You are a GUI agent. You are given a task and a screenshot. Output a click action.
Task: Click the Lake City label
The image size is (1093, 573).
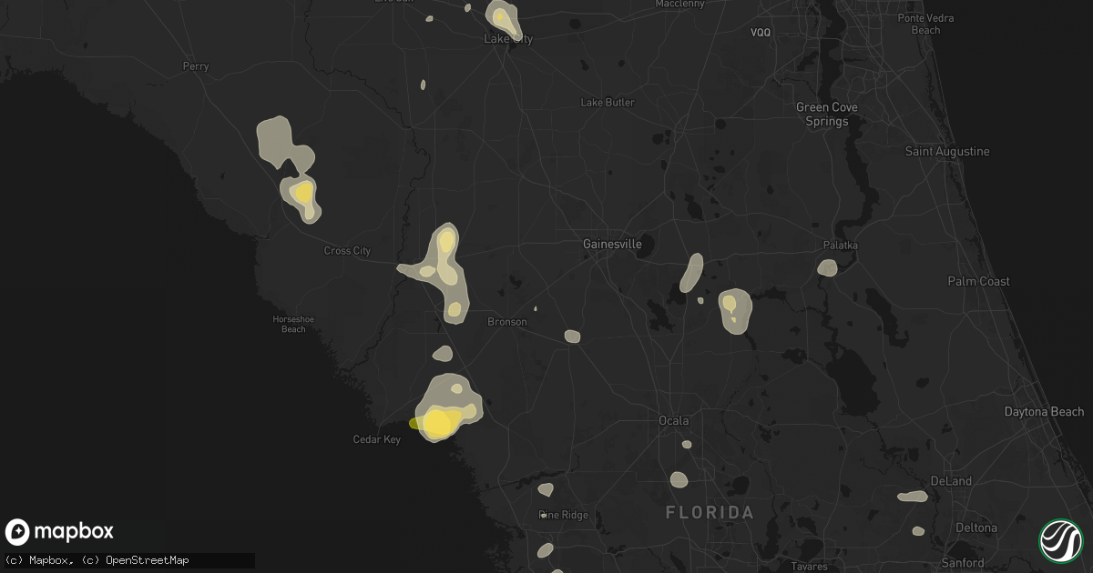508,39
